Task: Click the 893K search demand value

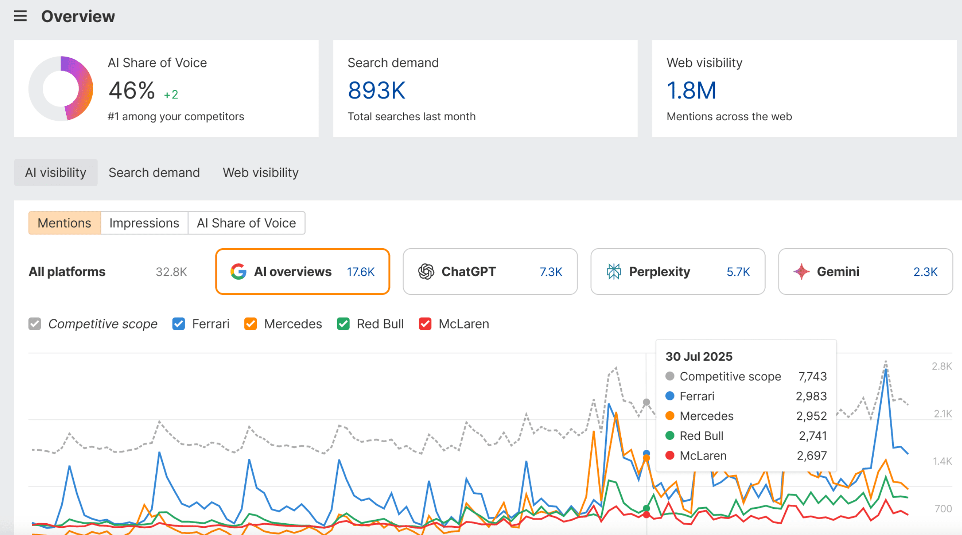Action: (376, 90)
